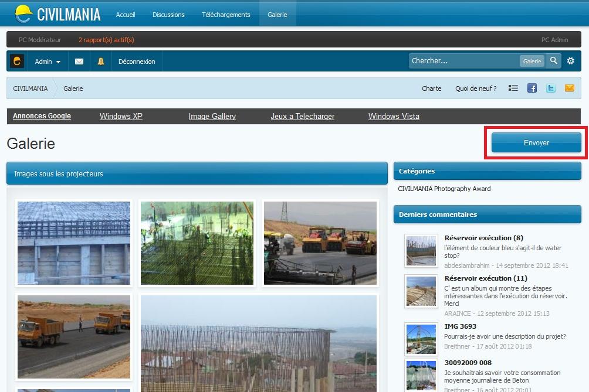Open the Jeux a Telecharger ad link
Screen dimensions: 589x392
pyautogui.click(x=302, y=116)
